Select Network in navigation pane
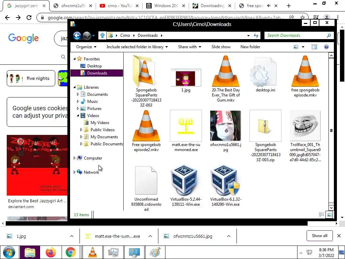 [x=88, y=172]
